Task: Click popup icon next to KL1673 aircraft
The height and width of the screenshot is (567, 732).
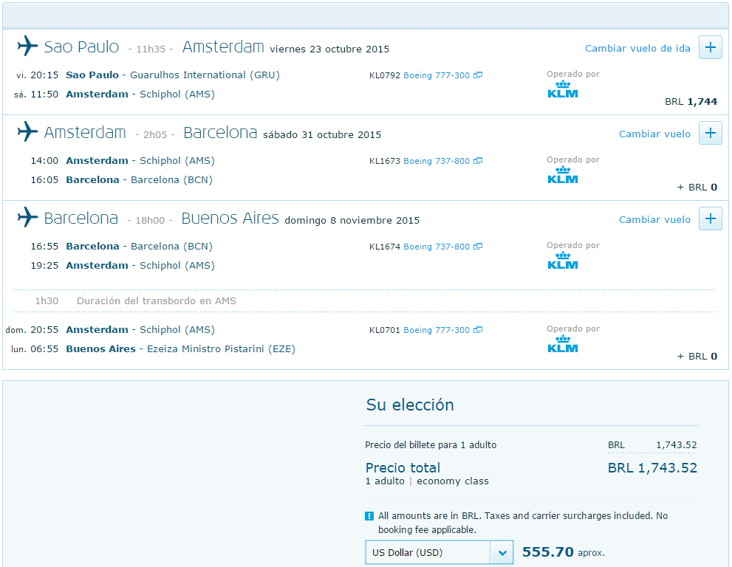Action: point(478,160)
